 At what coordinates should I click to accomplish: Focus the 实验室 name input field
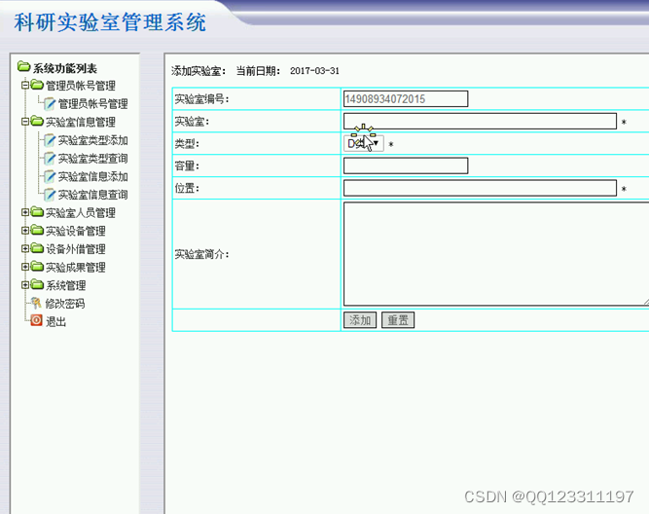click(x=480, y=122)
